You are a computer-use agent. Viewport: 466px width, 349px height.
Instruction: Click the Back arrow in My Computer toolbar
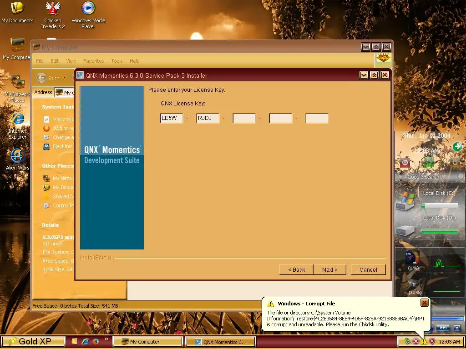[41, 78]
